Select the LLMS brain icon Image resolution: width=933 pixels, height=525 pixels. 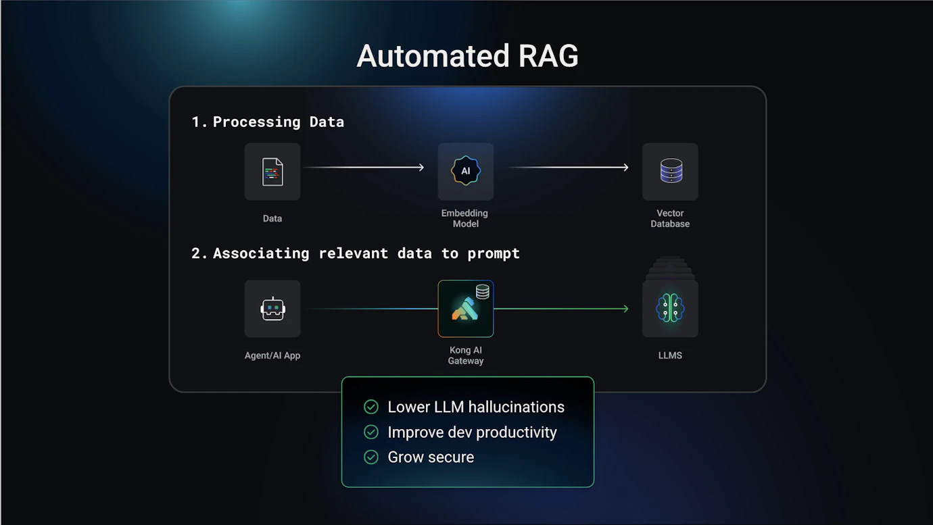click(x=670, y=309)
